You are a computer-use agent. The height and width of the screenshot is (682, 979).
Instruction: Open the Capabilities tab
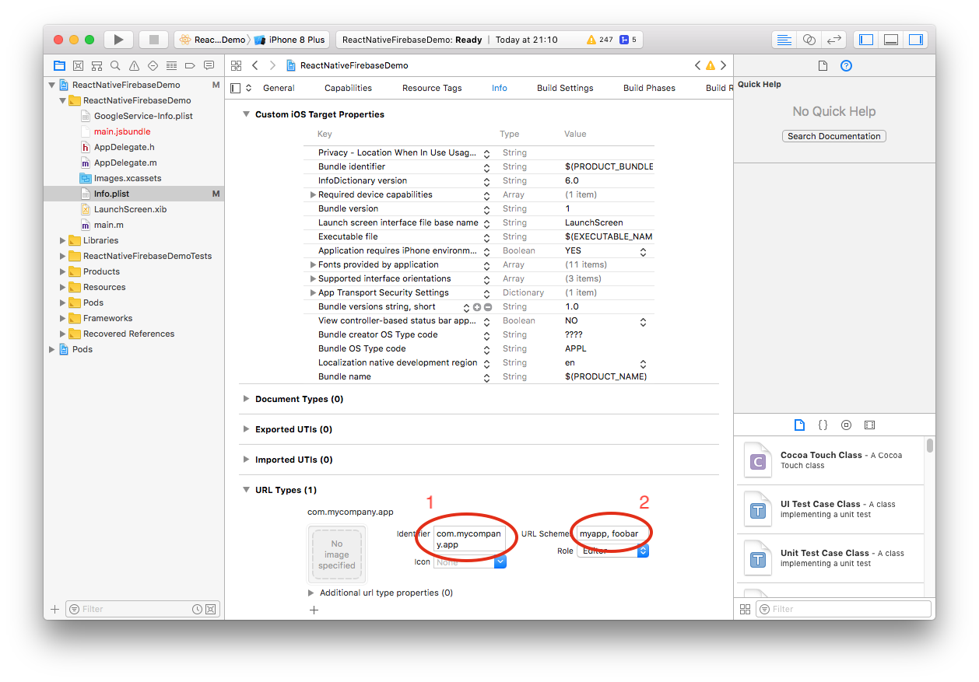pos(348,88)
